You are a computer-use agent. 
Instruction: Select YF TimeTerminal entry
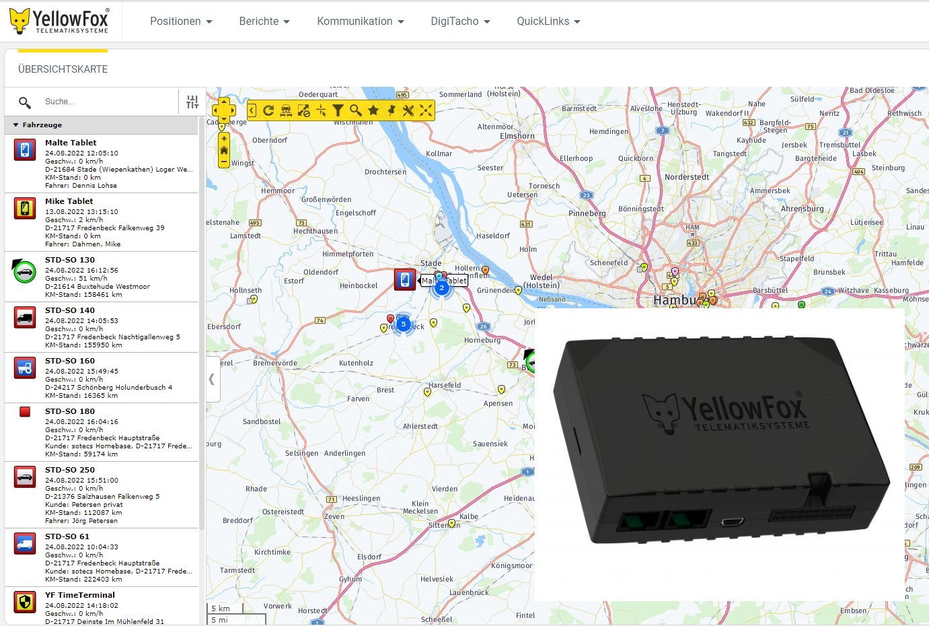[x=102, y=606]
